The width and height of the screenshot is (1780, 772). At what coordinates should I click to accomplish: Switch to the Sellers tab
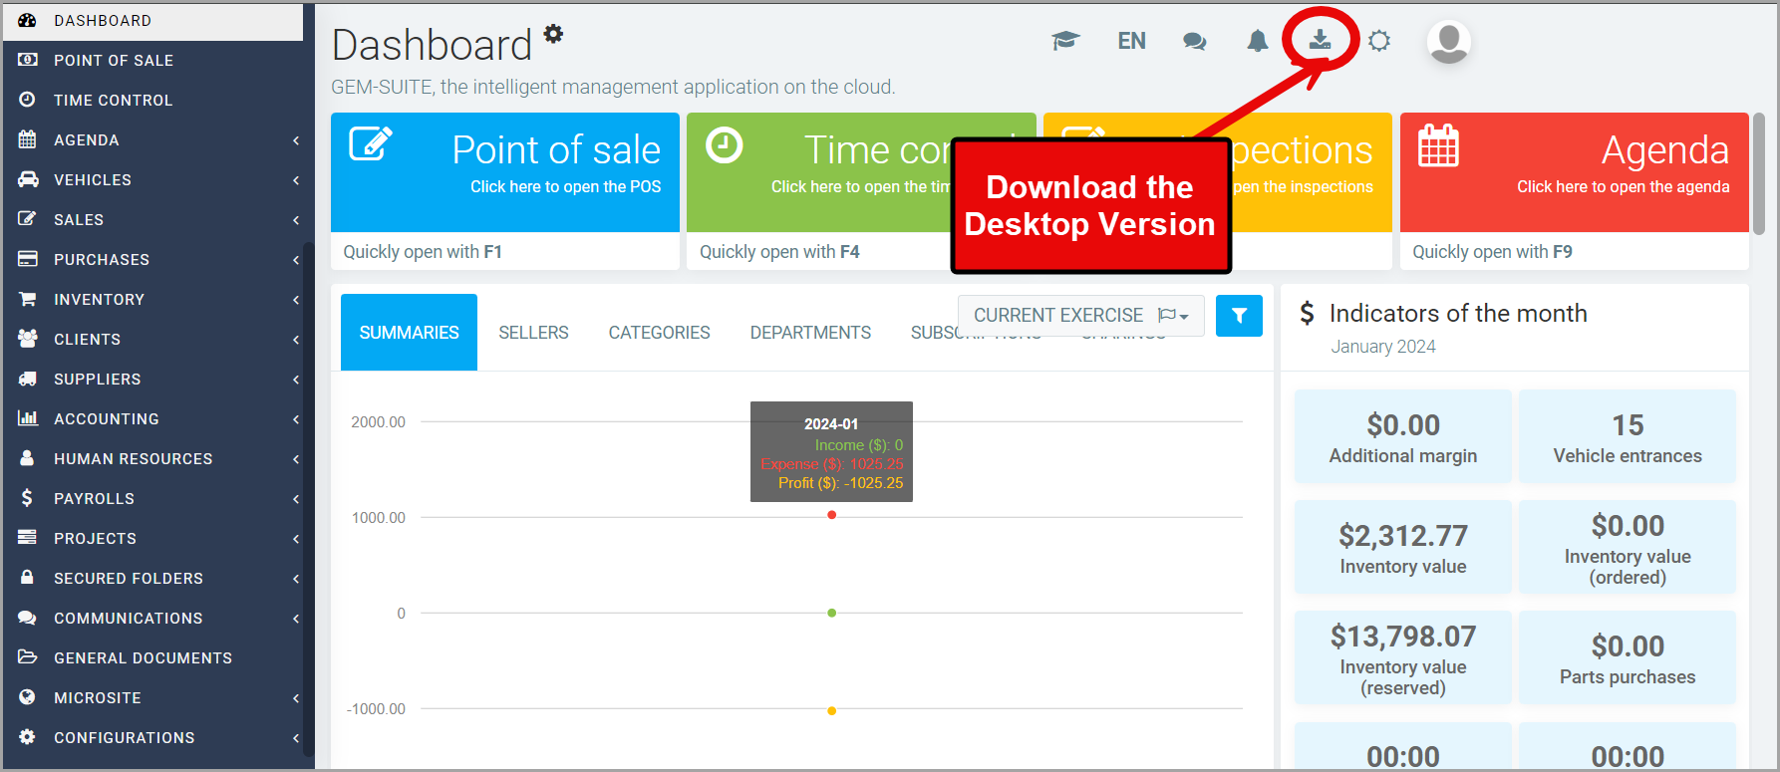(533, 333)
